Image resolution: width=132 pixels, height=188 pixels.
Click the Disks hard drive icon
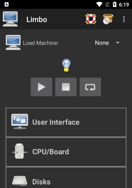coord(20,181)
